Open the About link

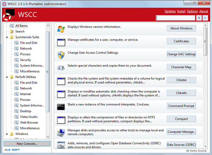pos(204,11)
